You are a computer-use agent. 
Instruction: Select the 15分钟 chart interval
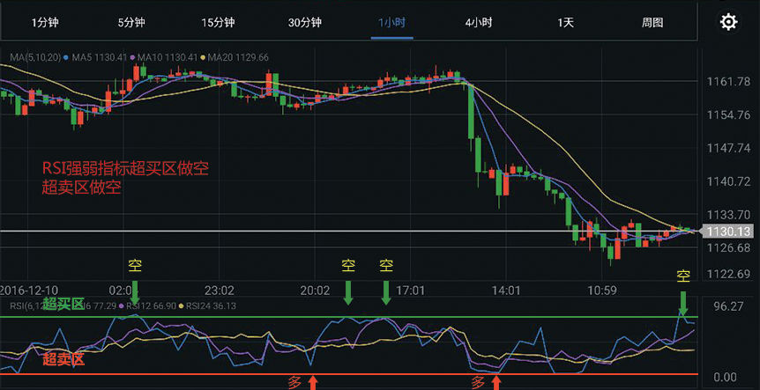[x=218, y=23]
